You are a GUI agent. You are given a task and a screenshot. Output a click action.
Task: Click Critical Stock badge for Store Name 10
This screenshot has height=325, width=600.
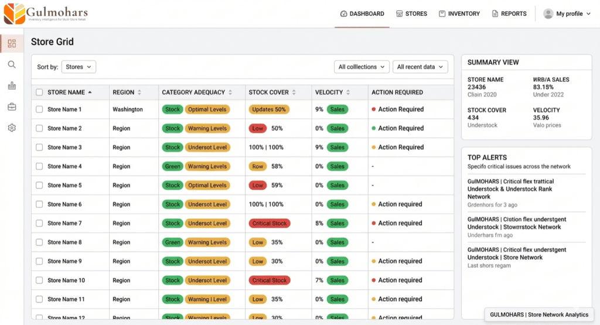click(270, 280)
